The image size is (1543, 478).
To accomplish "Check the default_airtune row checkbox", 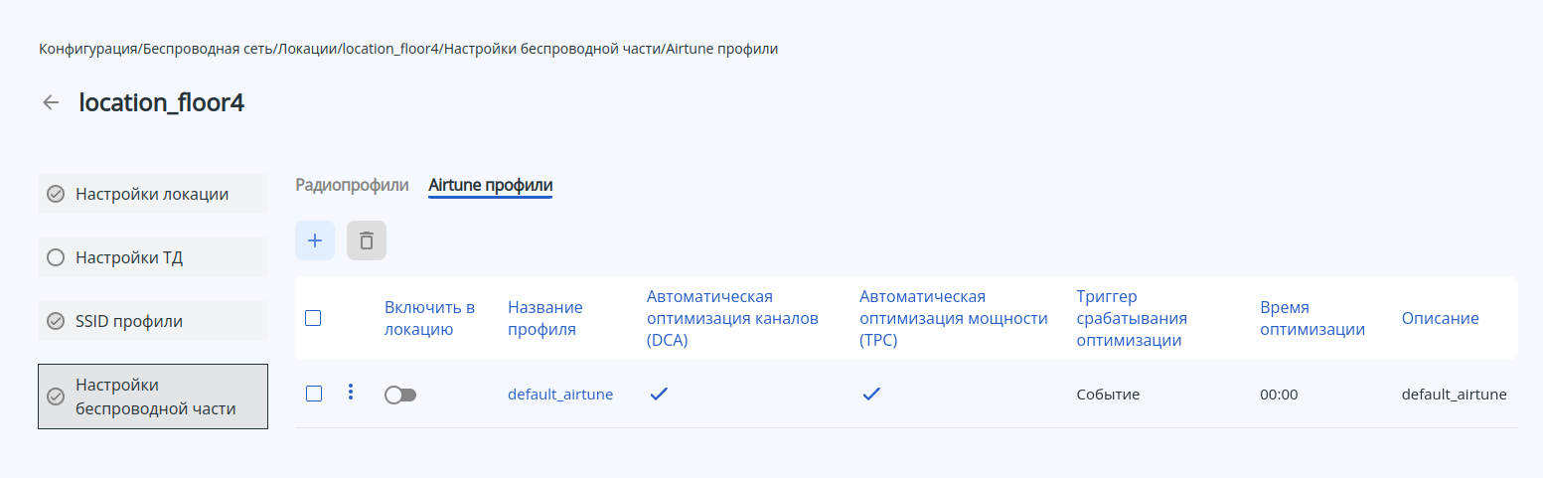I will pos(313,394).
